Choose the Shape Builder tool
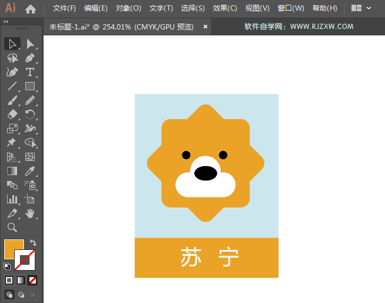Screen dimensions: 385x303 tap(30, 143)
